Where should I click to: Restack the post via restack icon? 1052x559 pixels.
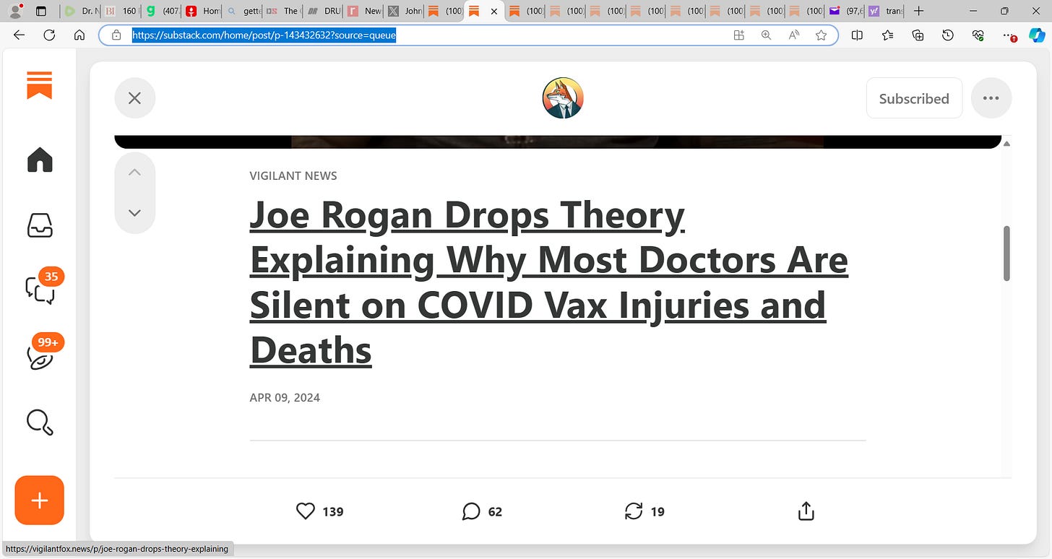tap(634, 511)
